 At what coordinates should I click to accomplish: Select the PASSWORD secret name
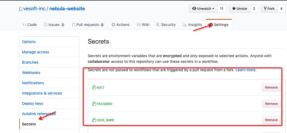point(104,104)
